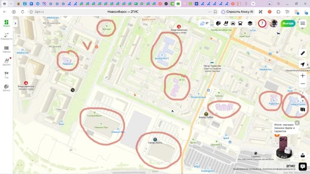Open the iPoint store ad text
The width and height of the screenshot is (310, 174).
coord(284,128)
